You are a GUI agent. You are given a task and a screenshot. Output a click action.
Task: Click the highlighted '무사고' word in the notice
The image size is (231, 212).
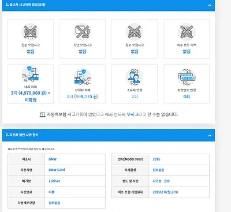133,114
